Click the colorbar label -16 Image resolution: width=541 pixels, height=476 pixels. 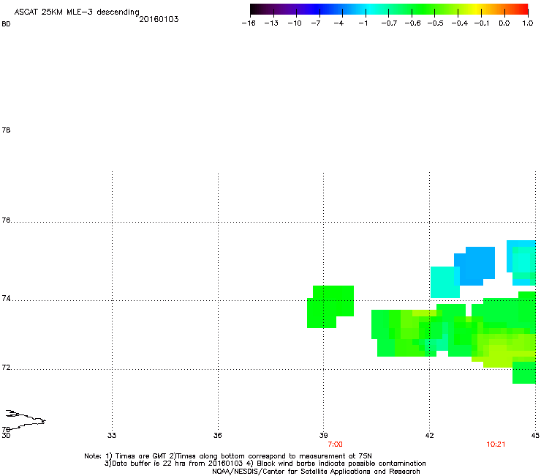249,23
